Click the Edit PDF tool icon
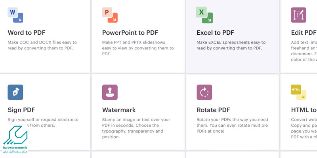Image resolution: width=317 pixels, height=158 pixels. pos(298,15)
